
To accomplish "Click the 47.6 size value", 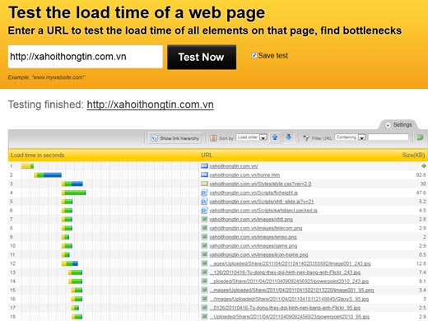I will pos(421,193).
